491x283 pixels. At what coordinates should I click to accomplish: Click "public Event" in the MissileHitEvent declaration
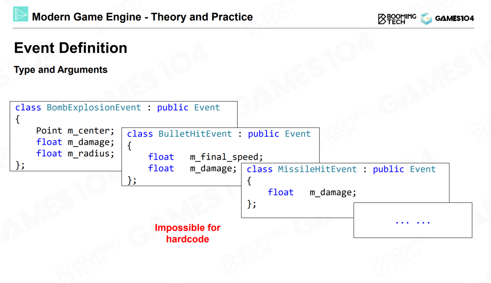[404, 169]
